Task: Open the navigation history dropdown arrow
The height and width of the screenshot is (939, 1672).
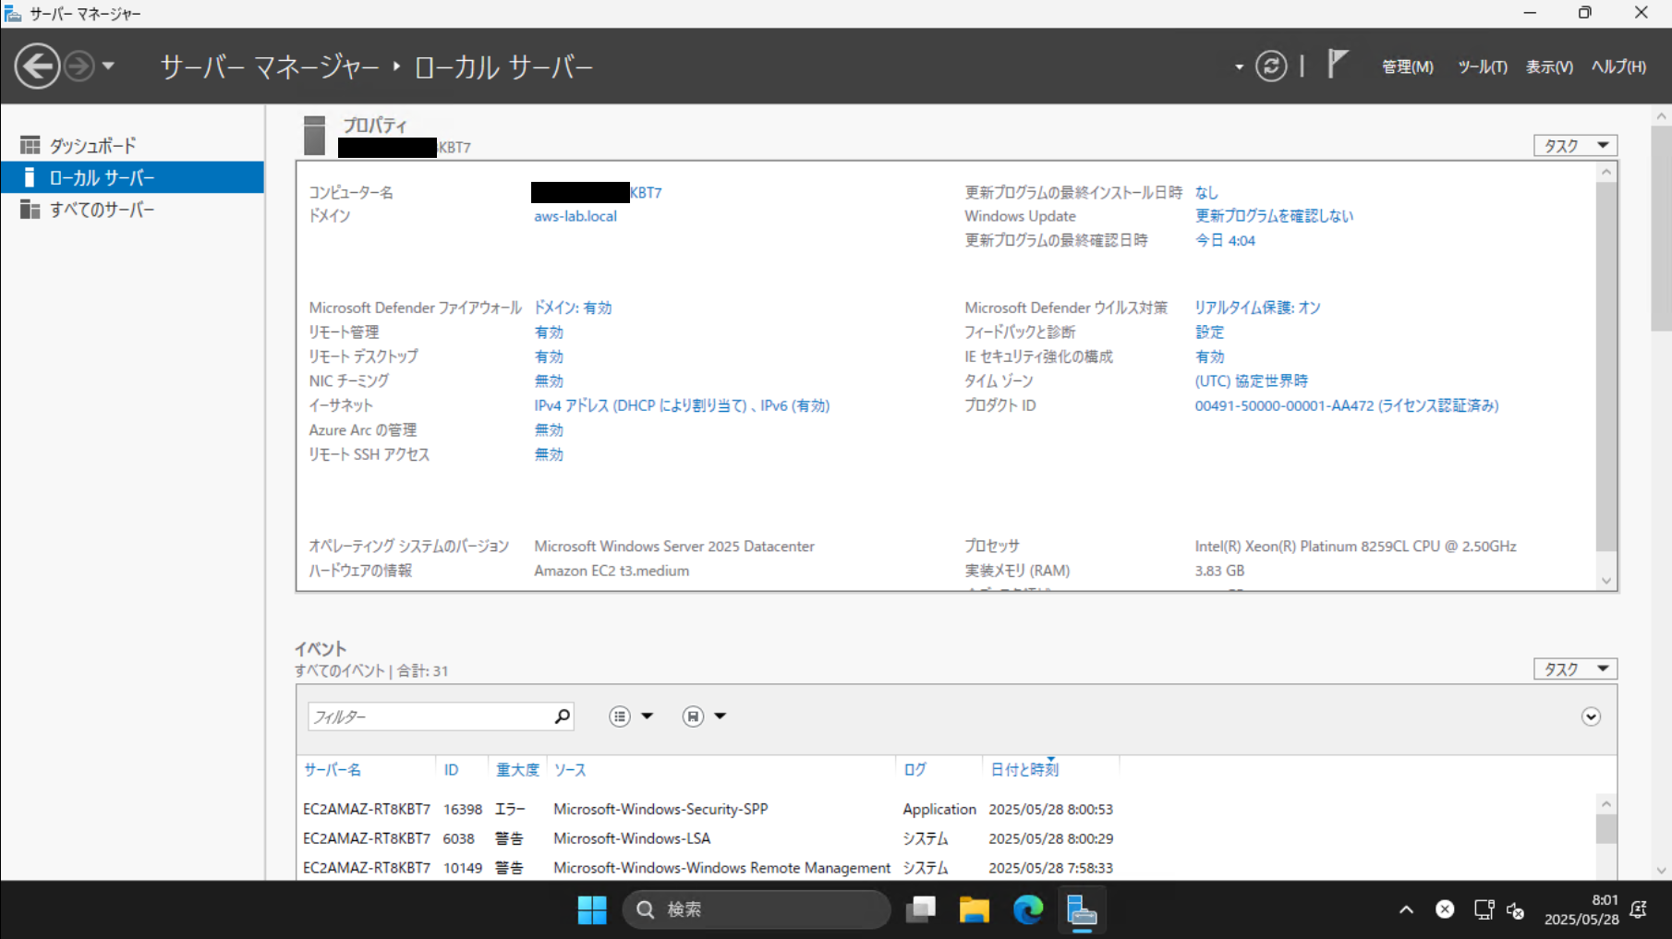Action: tap(108, 66)
